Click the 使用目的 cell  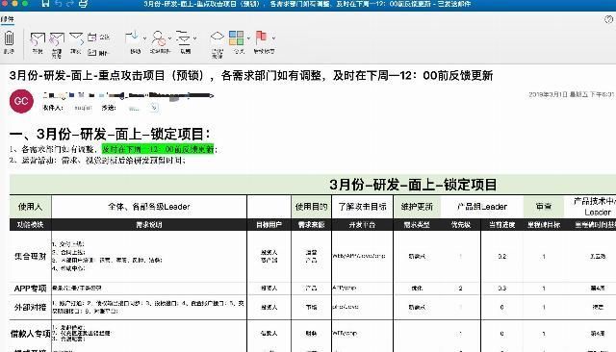click(311, 207)
